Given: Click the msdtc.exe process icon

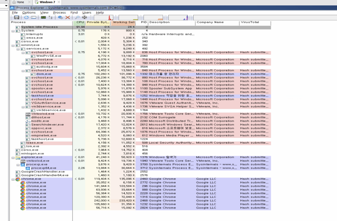Looking at the screenshot, I should coord(28,121).
